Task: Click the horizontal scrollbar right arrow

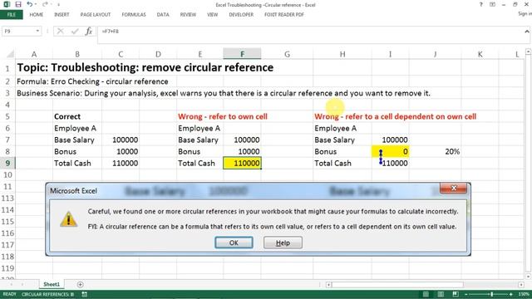Action: point(521,285)
